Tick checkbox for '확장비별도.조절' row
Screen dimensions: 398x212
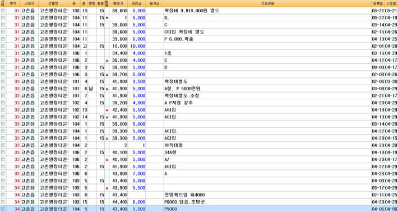pos(3,96)
